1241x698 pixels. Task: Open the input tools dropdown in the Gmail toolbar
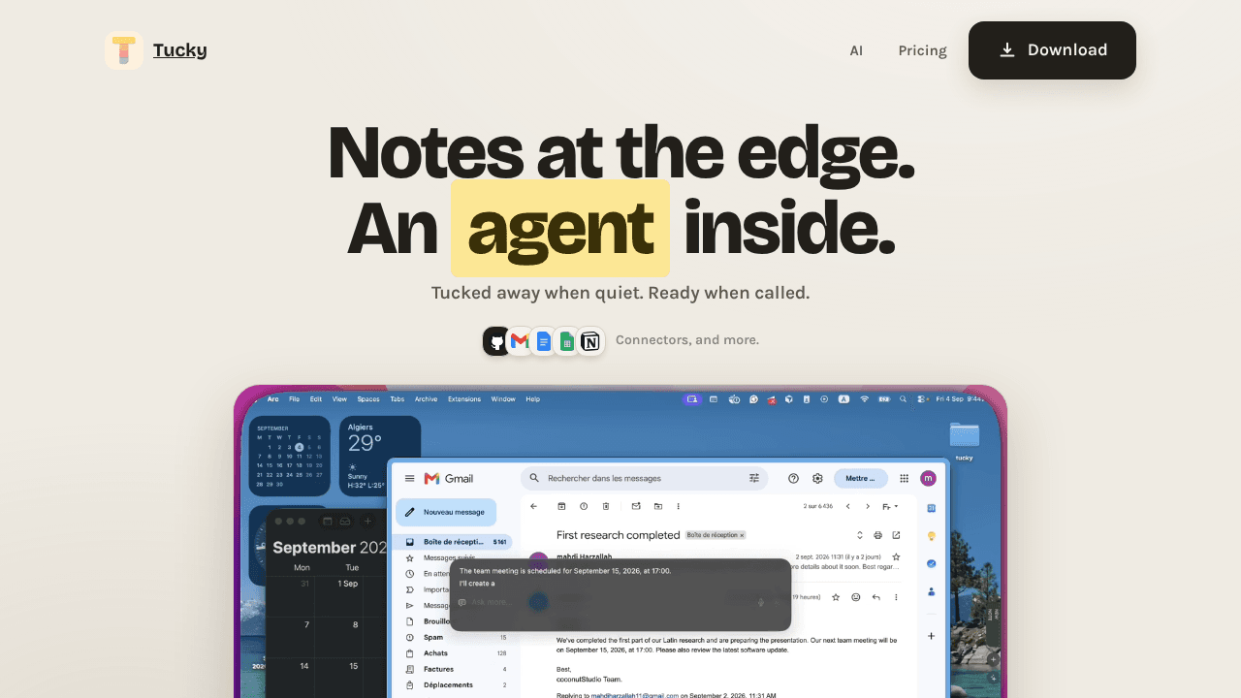point(890,506)
